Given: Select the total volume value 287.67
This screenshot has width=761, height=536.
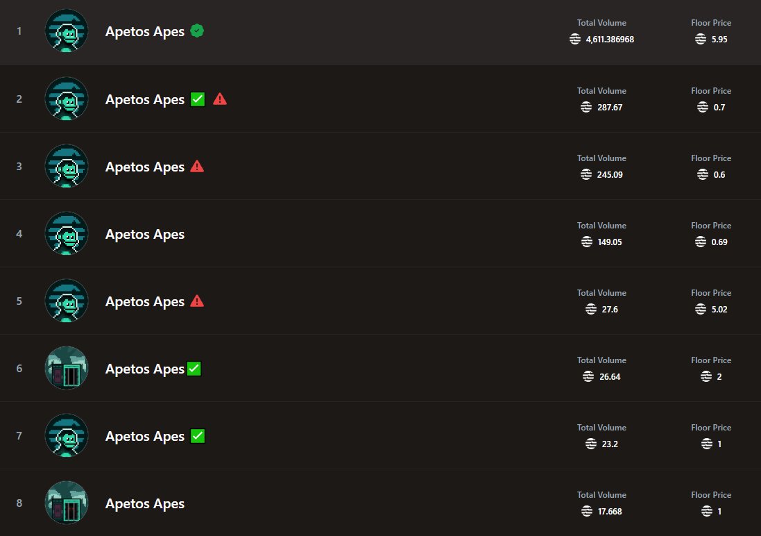Looking at the screenshot, I should [x=610, y=108].
